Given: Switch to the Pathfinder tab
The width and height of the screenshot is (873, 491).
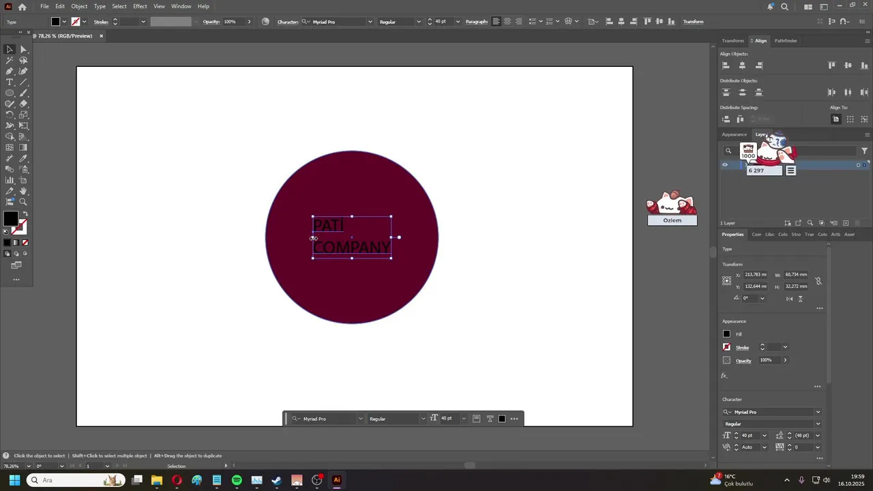Looking at the screenshot, I should click(786, 40).
